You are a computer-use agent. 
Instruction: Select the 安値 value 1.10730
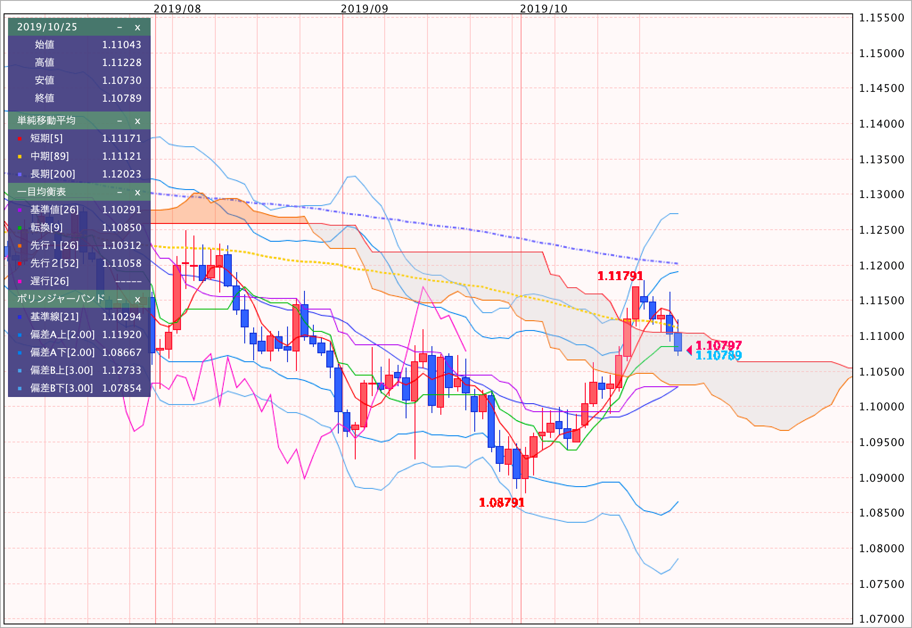coord(122,81)
